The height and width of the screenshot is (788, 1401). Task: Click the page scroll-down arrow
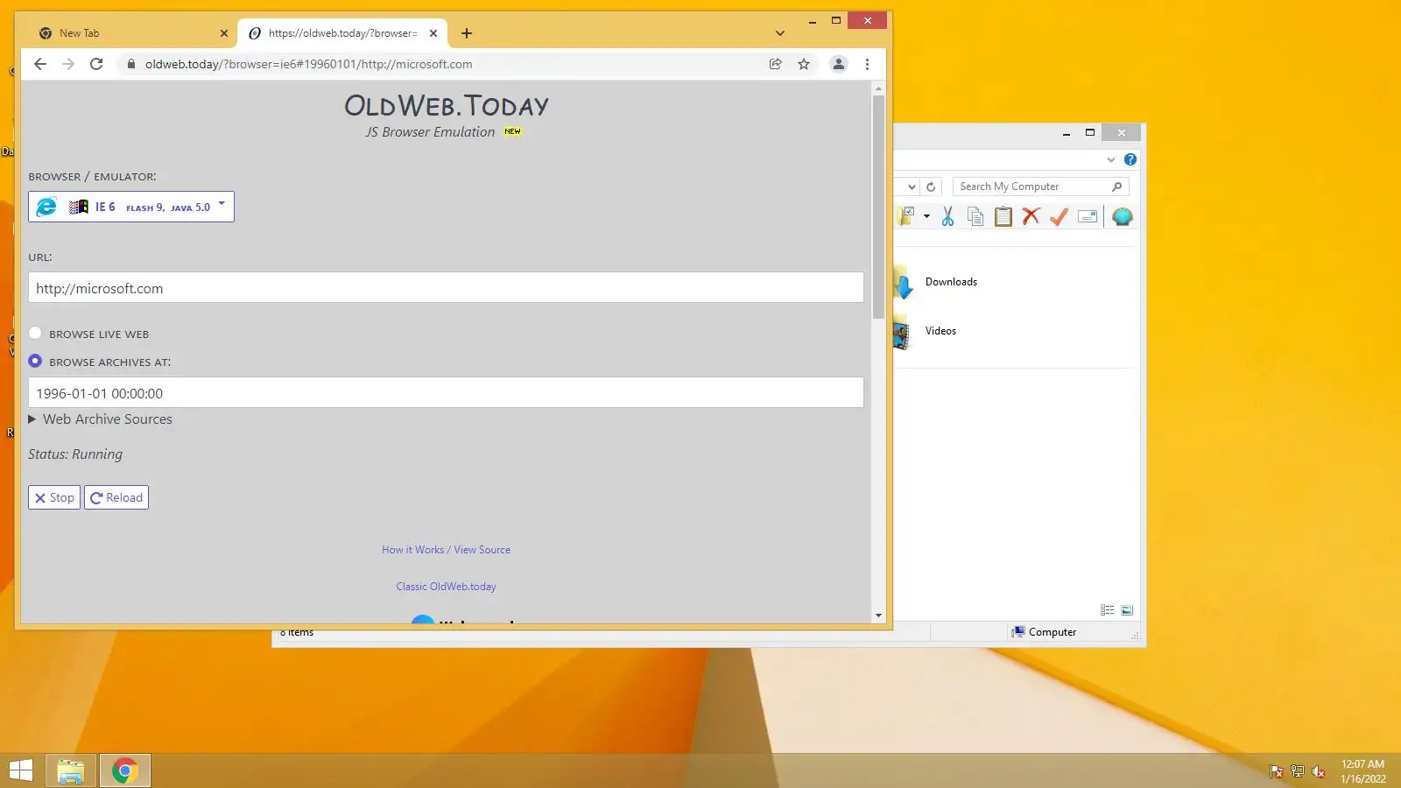click(878, 616)
